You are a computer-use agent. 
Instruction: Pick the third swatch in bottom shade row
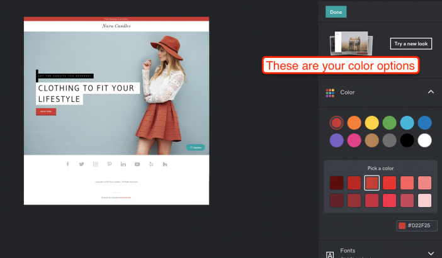372,200
